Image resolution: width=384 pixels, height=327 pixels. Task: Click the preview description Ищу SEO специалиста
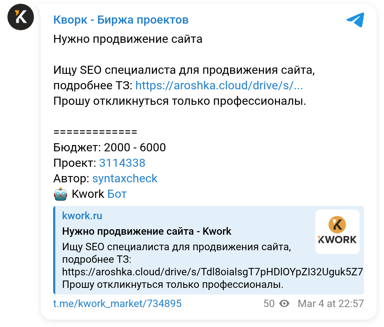tap(176, 247)
